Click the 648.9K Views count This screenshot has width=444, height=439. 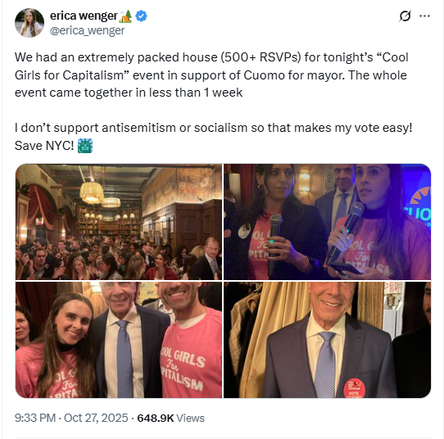170,418
